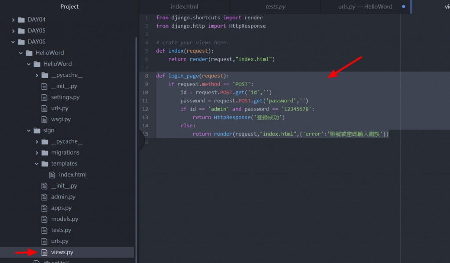Click file icon beside apps.py
450x263 pixels.
[x=44, y=208]
